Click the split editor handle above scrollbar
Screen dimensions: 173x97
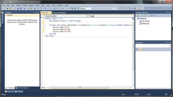pos(133,19)
